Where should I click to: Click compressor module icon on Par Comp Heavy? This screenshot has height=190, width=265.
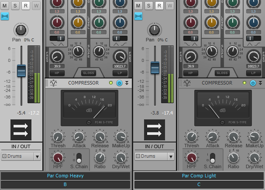[53, 83]
